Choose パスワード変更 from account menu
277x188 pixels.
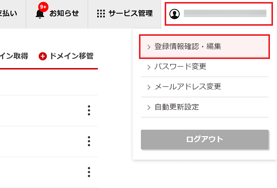point(204,67)
